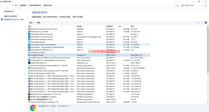Select the Dell SupportAssist icon
The image size is (209, 112).
29,42
